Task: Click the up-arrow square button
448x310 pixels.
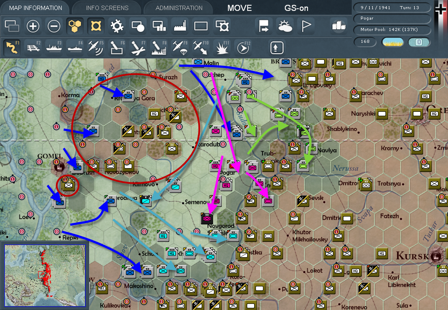Action: (x=276, y=48)
